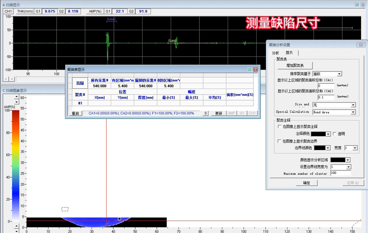Click A-scan scrollbar left arrow
This screenshot has height=233, width=368.
click(x=5, y=79)
